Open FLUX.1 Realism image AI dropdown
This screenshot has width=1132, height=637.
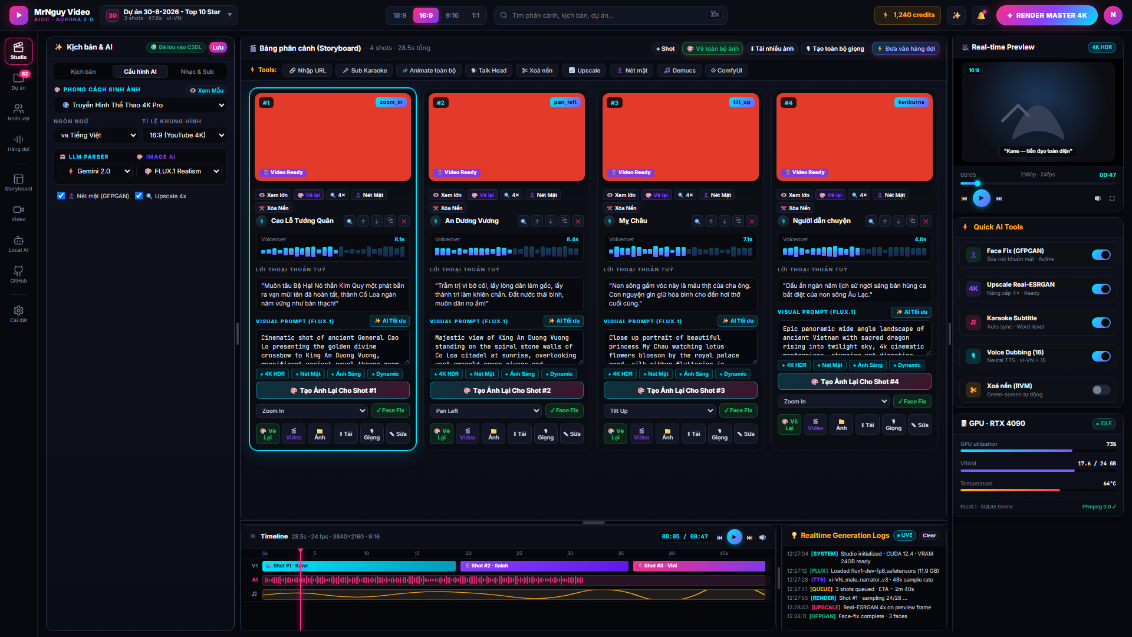click(179, 171)
